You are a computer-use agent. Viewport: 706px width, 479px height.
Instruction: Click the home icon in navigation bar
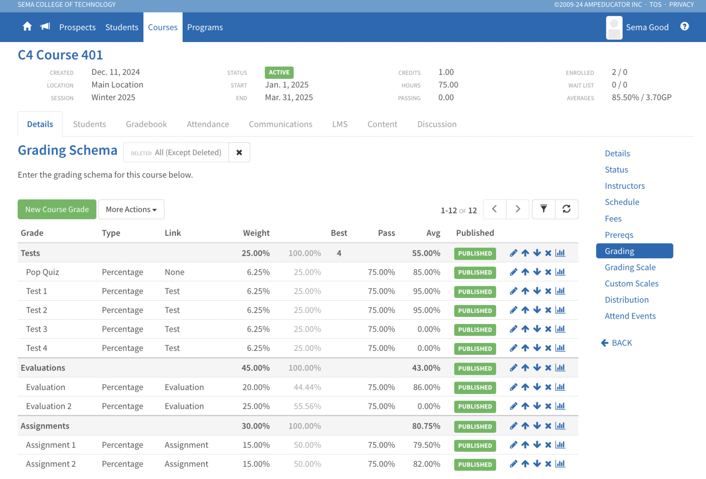(x=27, y=27)
